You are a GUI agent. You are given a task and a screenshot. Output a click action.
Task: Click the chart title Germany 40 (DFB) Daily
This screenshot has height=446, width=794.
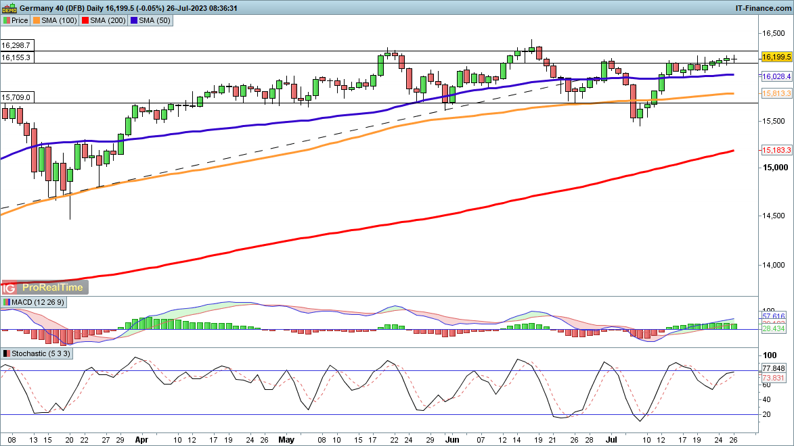click(x=62, y=8)
